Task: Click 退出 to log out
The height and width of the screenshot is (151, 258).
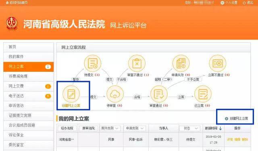Action: coord(250,3)
